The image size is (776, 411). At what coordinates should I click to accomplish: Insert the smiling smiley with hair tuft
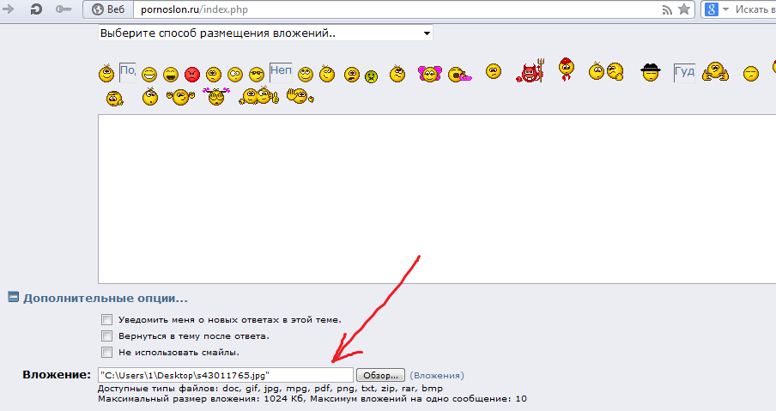106,74
